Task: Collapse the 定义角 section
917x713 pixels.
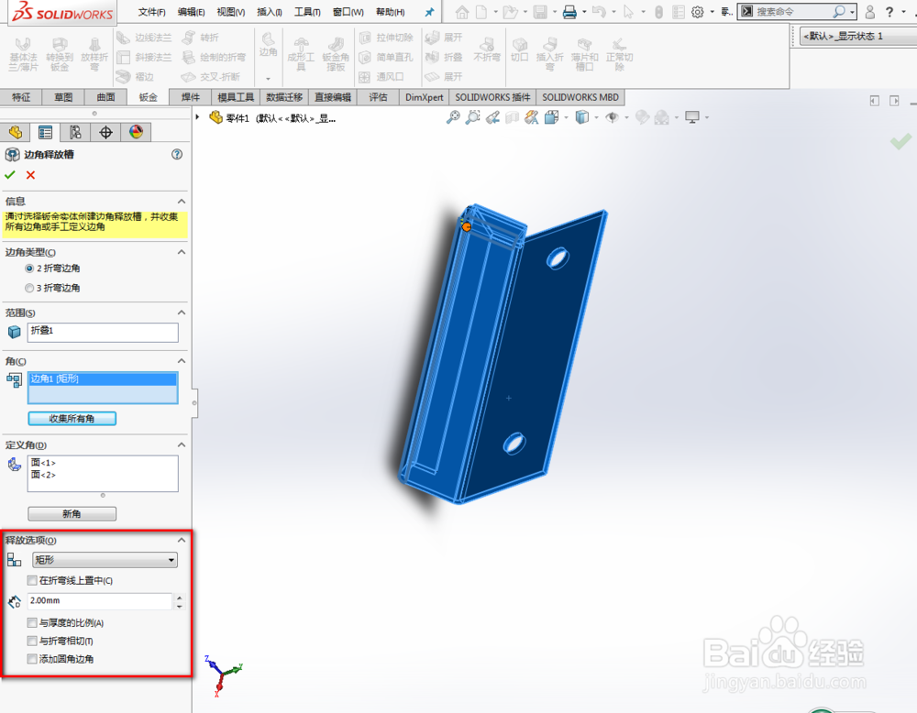Action: pos(182,444)
